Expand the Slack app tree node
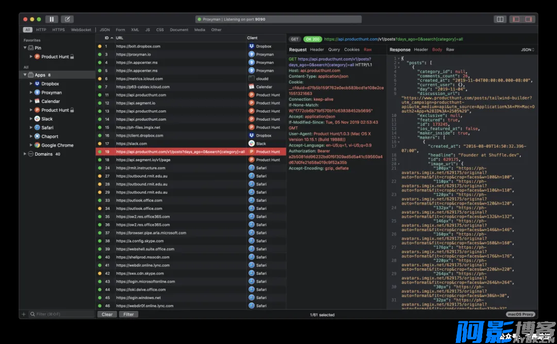The height and width of the screenshot is (344, 557). [x=31, y=119]
